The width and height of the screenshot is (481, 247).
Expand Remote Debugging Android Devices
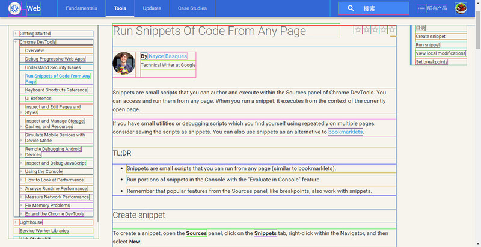[22, 155]
